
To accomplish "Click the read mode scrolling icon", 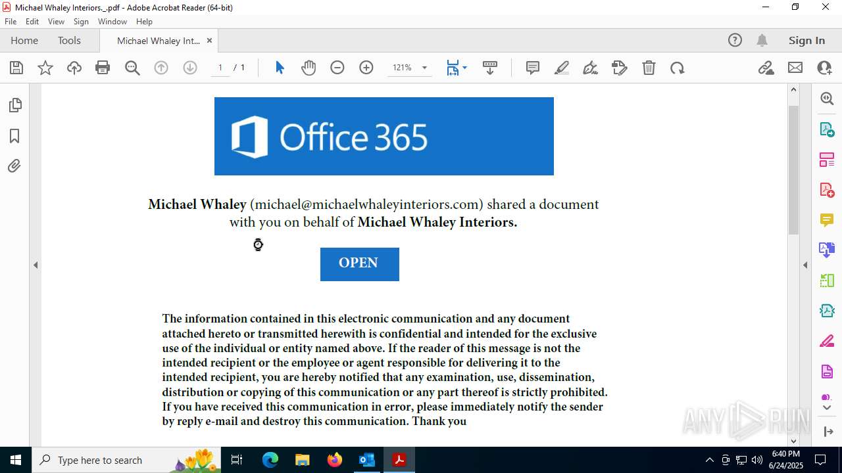I will [490, 68].
